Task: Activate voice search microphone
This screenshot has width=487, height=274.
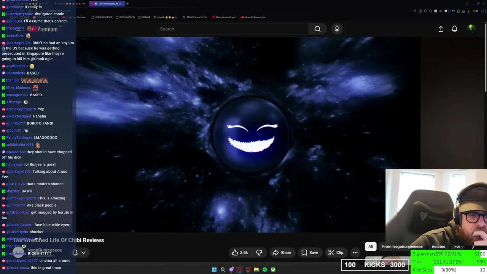Action: (337, 29)
